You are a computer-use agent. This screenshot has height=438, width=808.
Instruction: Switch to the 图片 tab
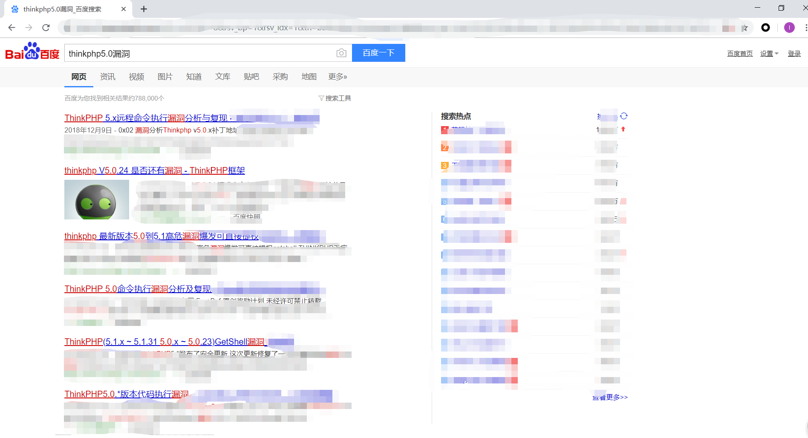pyautogui.click(x=165, y=77)
